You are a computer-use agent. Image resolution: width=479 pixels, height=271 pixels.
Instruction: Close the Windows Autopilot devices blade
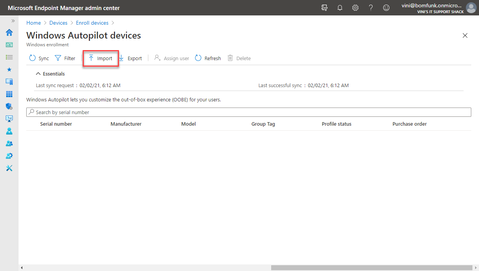coord(465,35)
